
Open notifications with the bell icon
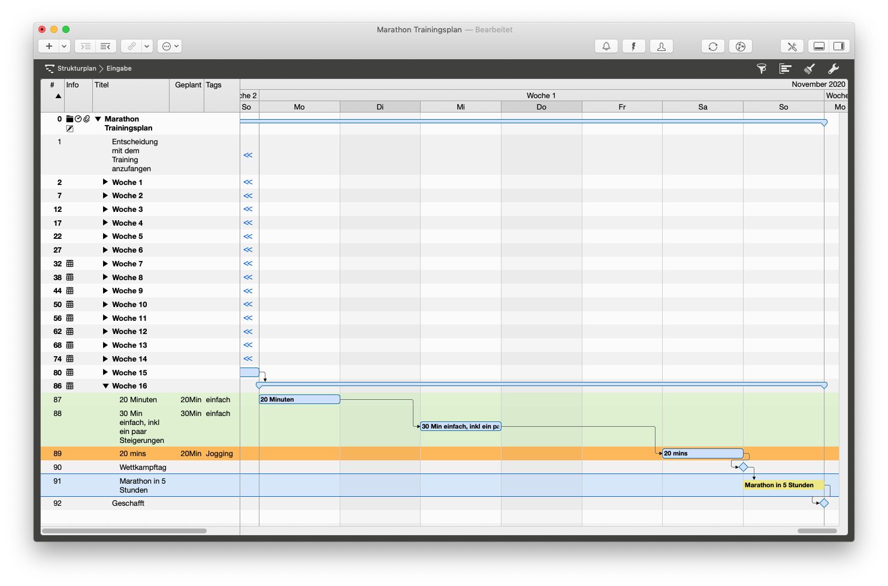[x=606, y=46]
